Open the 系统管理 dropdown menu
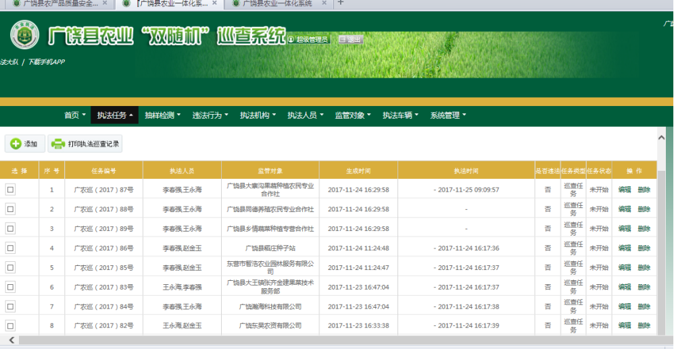Screen dimensions: 674x349 click(448, 115)
